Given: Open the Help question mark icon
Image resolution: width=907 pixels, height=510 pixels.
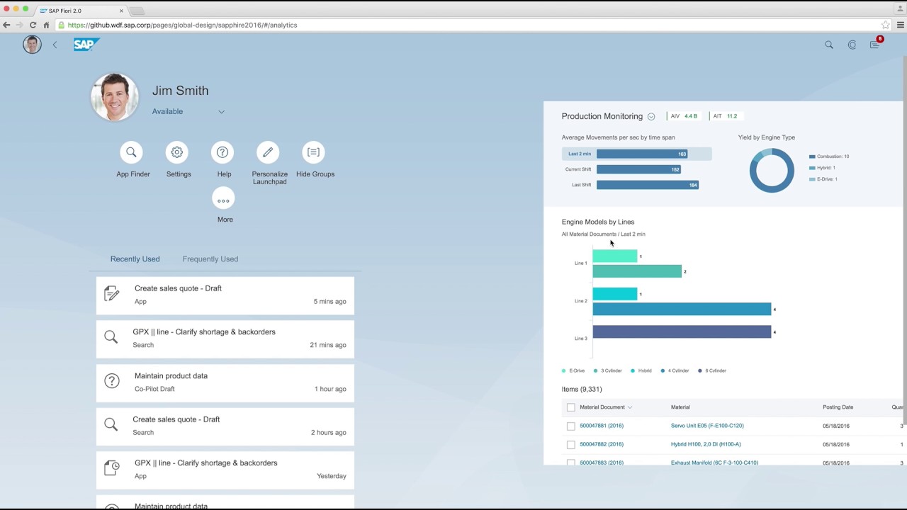Looking at the screenshot, I should pos(222,152).
